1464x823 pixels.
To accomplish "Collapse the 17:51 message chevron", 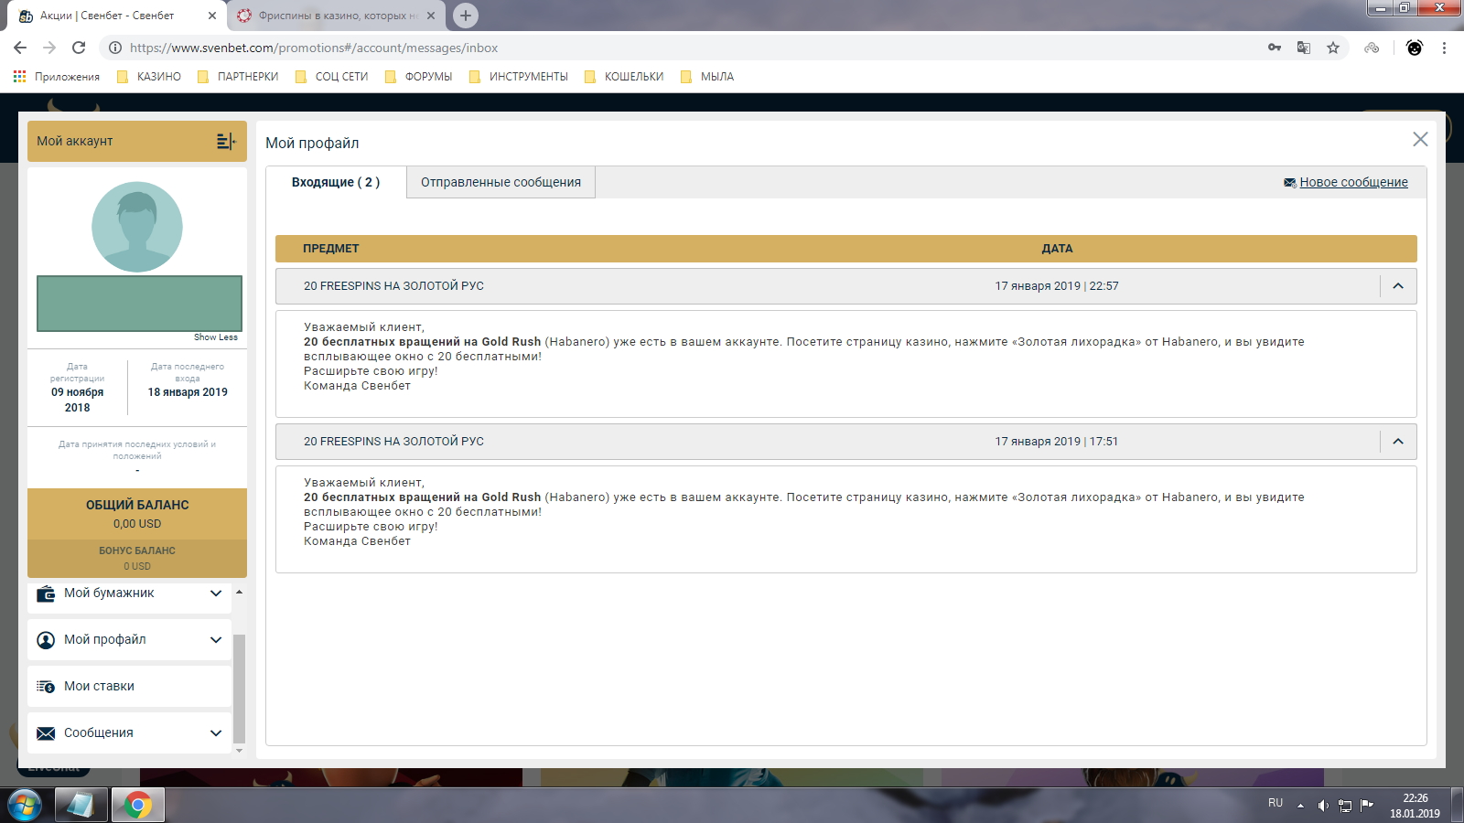I will click(x=1398, y=442).
